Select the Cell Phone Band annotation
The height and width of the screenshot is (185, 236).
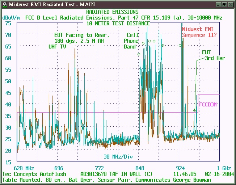point(131,41)
